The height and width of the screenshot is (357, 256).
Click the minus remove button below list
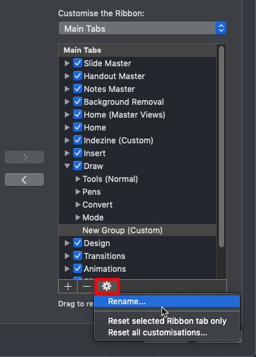click(86, 286)
